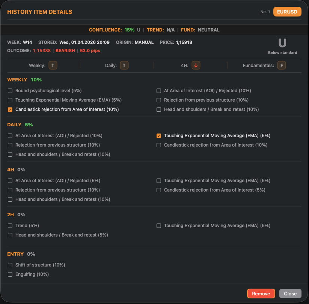The width and height of the screenshot is (309, 304).
Task: Click the large 'U' grade icon
Action: pyautogui.click(x=282, y=43)
